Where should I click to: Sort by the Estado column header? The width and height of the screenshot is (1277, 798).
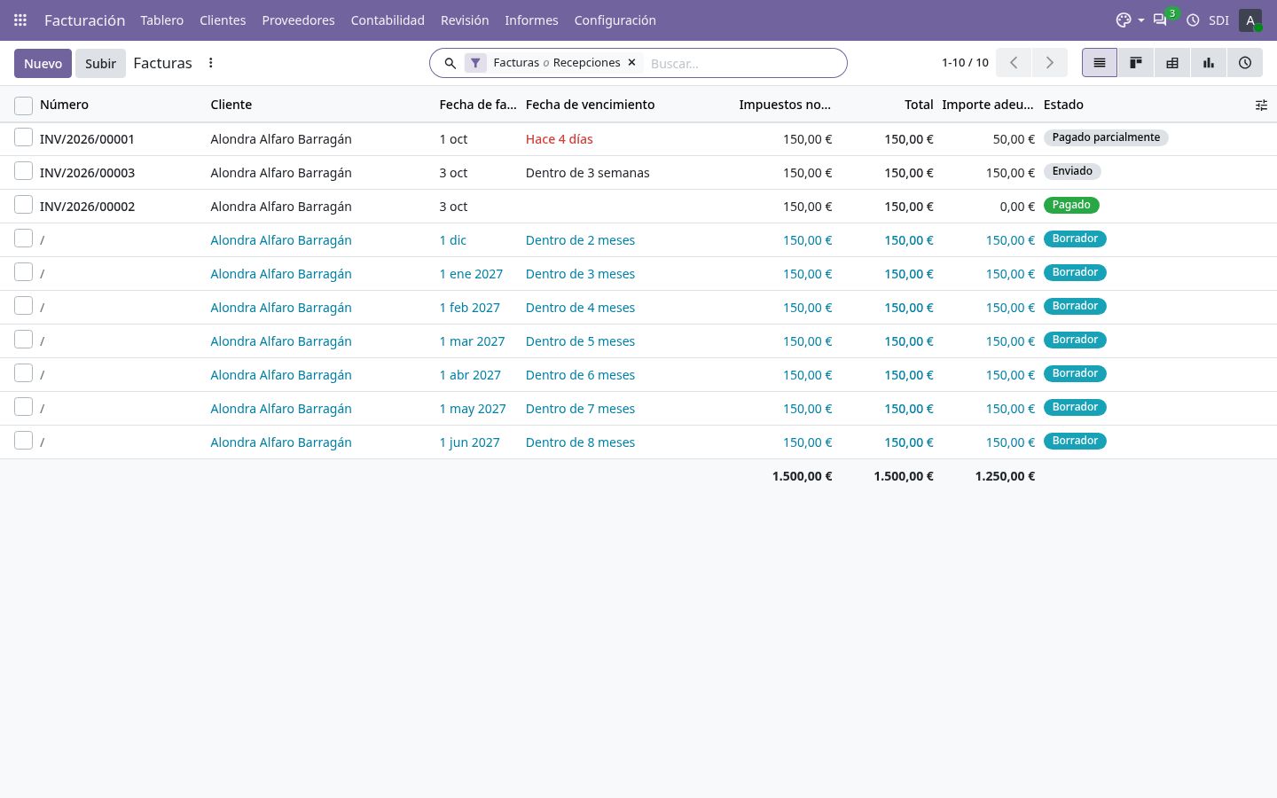tap(1063, 105)
